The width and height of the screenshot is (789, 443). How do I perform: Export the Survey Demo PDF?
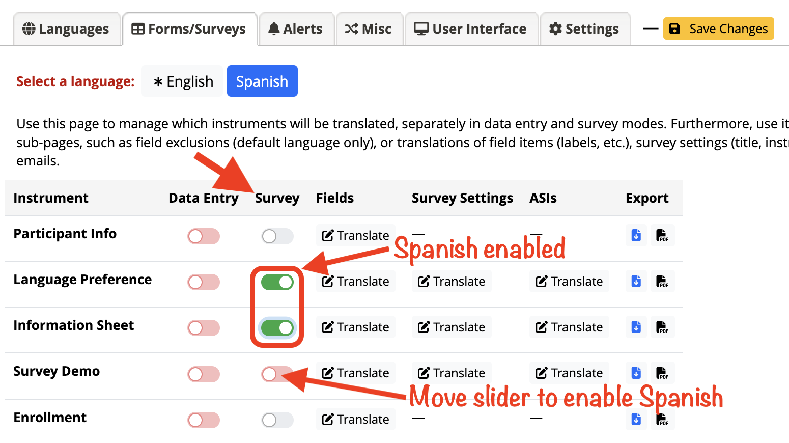[662, 373]
